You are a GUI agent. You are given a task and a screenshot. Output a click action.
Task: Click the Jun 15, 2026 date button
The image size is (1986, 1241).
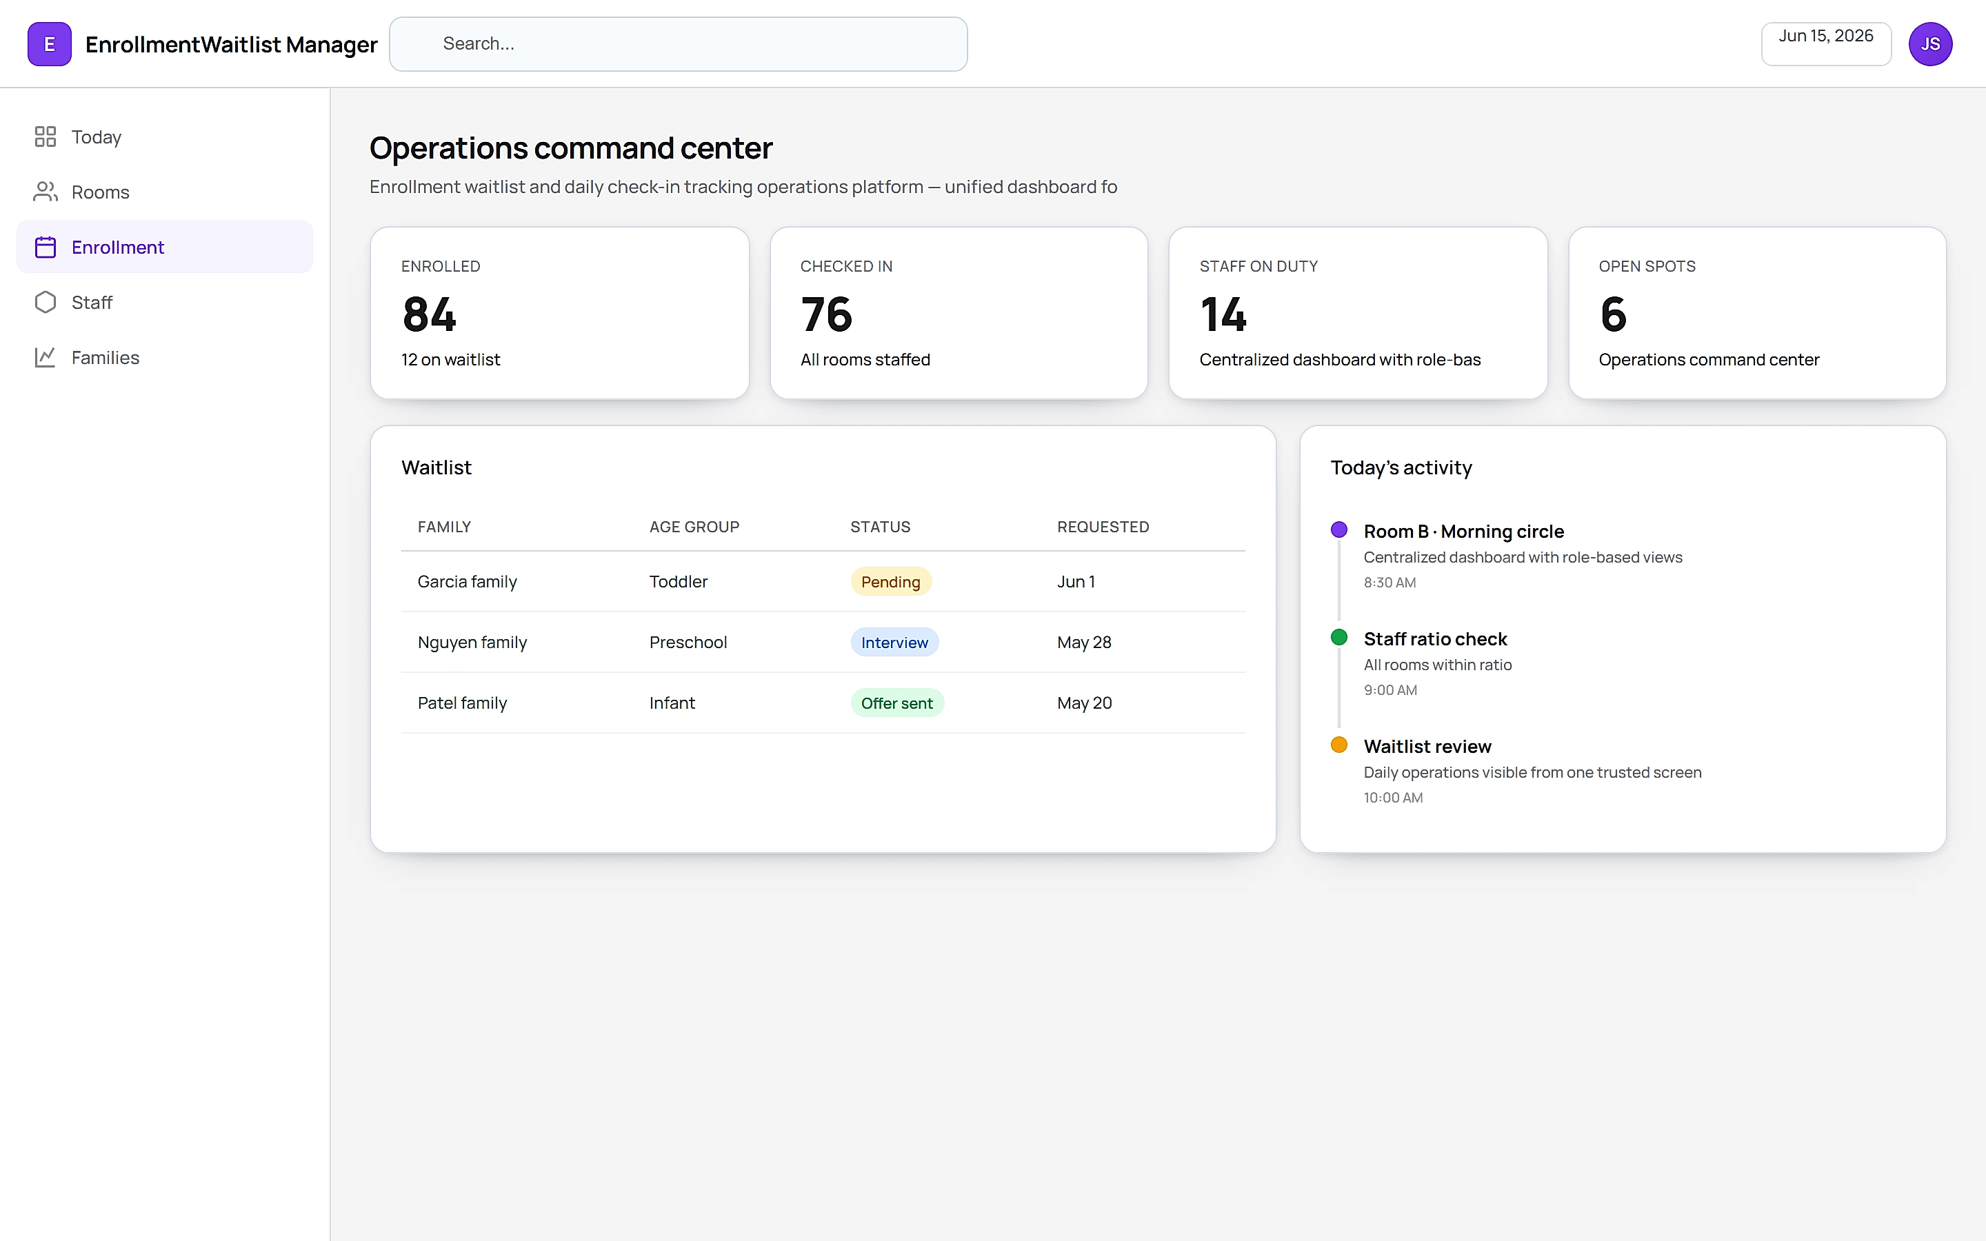coord(1826,43)
